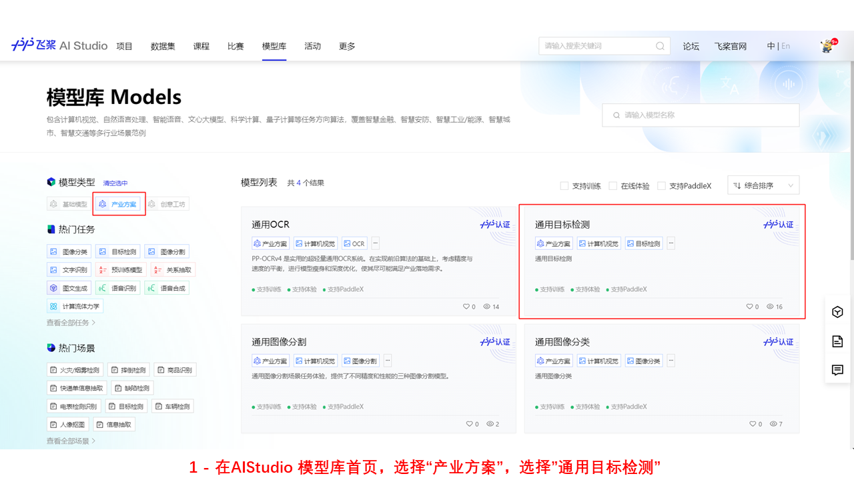
Task: Enable the 支持PaddleX checkbox filter
Action: coord(662,186)
